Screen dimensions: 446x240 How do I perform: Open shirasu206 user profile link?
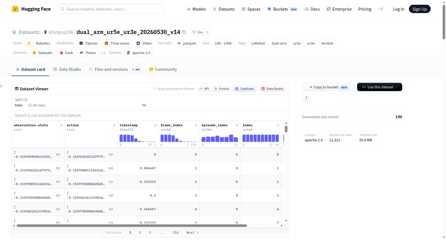61,32
